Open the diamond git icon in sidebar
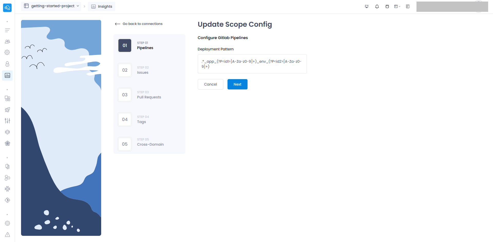The width and height of the screenshot is (493, 242). pyautogui.click(x=7, y=200)
